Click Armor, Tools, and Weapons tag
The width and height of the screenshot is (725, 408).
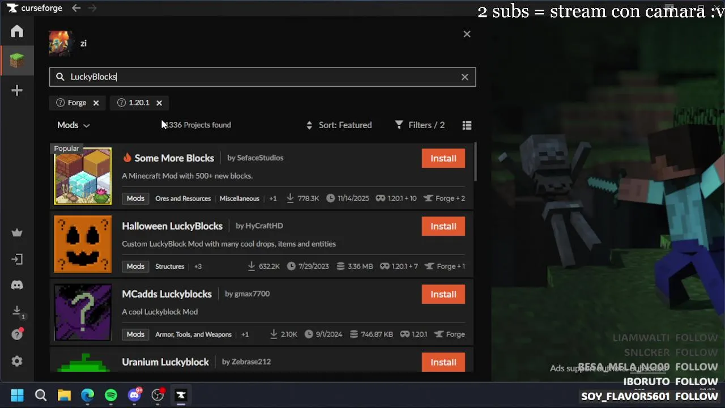click(x=193, y=334)
